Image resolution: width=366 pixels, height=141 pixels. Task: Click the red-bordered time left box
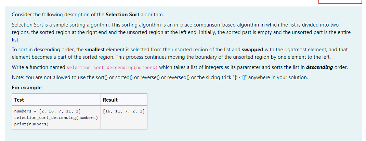pos(340,1)
